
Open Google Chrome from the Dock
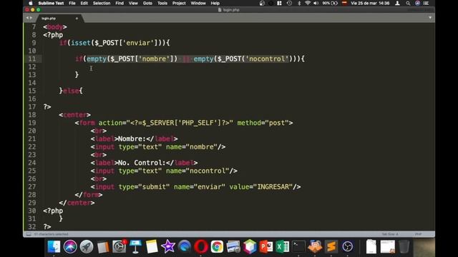coord(217,246)
